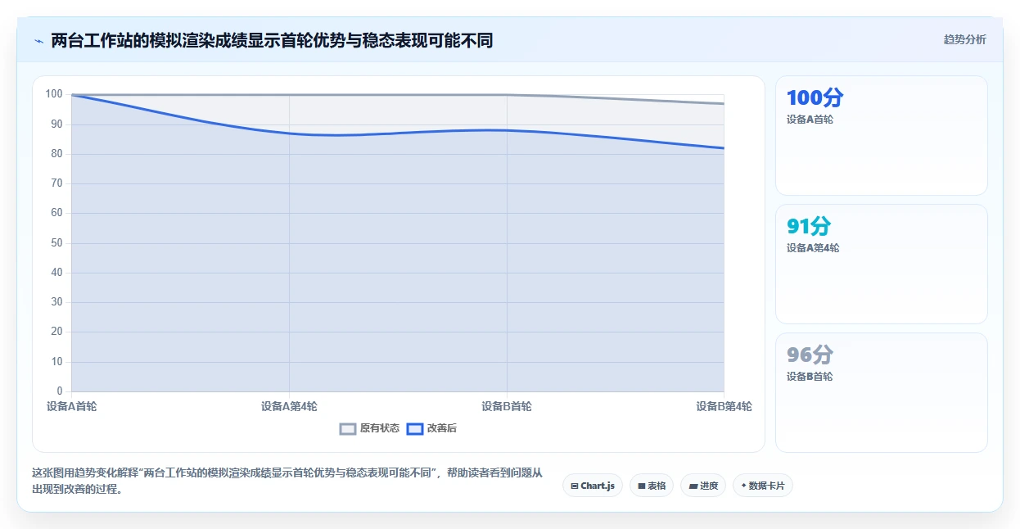The width and height of the screenshot is (1020, 529).
Task: Select the Chart.js tag
Action: [593, 486]
